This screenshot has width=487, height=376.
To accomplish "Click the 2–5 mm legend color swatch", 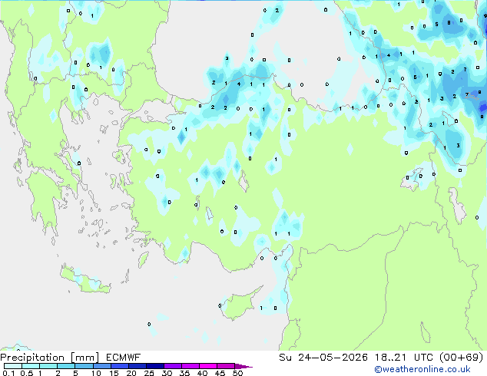I will pos(66,366).
